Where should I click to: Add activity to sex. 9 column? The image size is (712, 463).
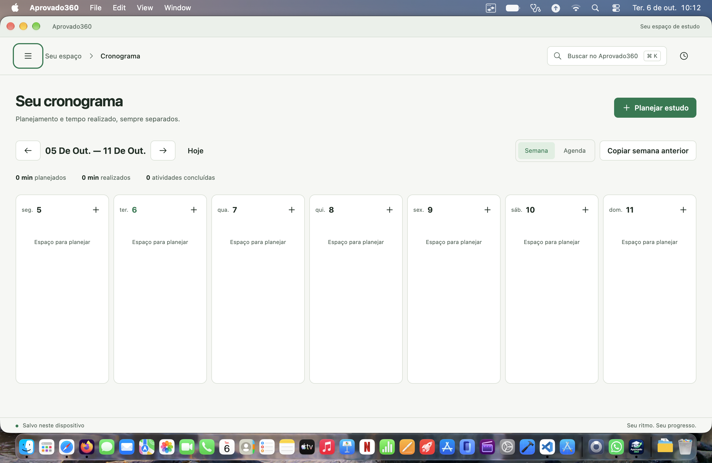coord(487,210)
